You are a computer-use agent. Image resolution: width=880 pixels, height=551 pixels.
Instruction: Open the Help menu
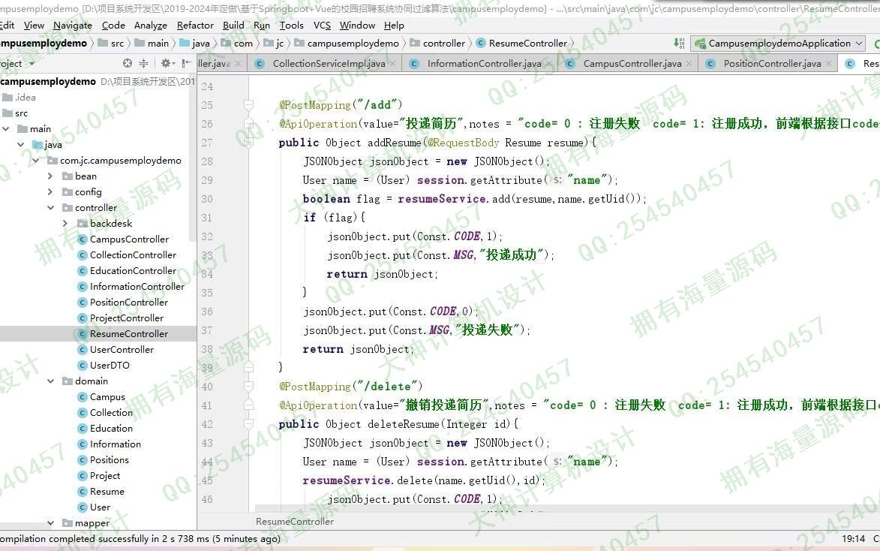pos(394,26)
